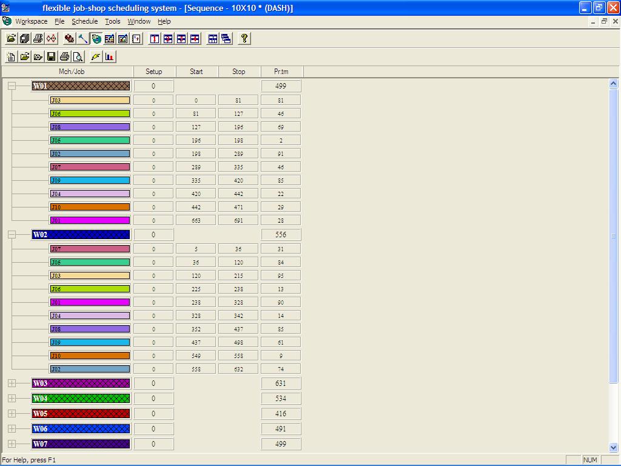
Task: Open the bar chart view icon
Action: point(110,57)
